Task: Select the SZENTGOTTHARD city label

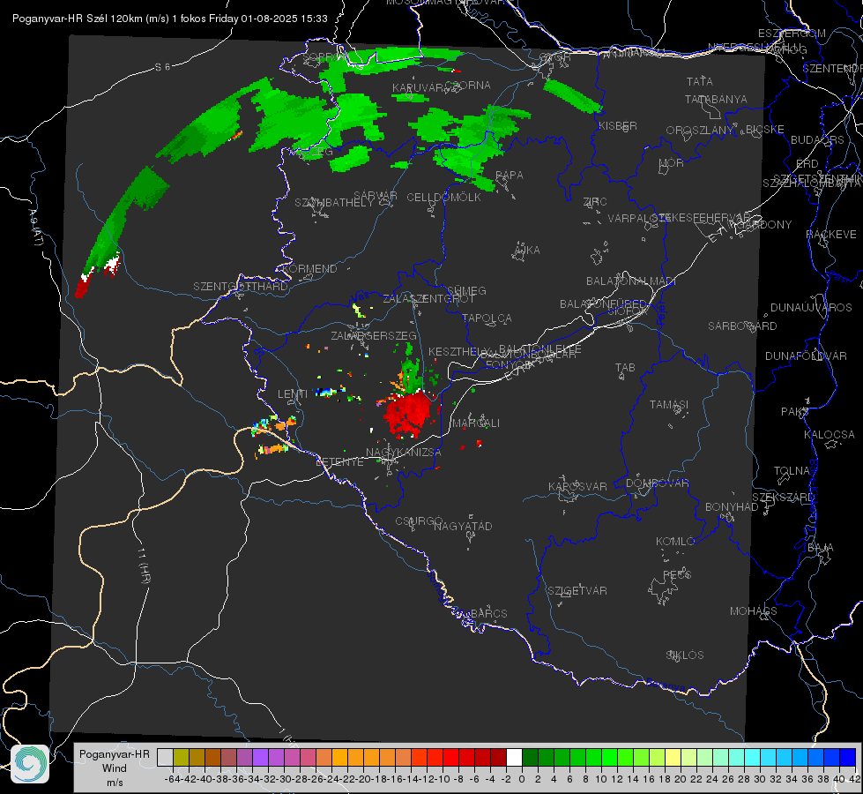Action: coord(241,286)
